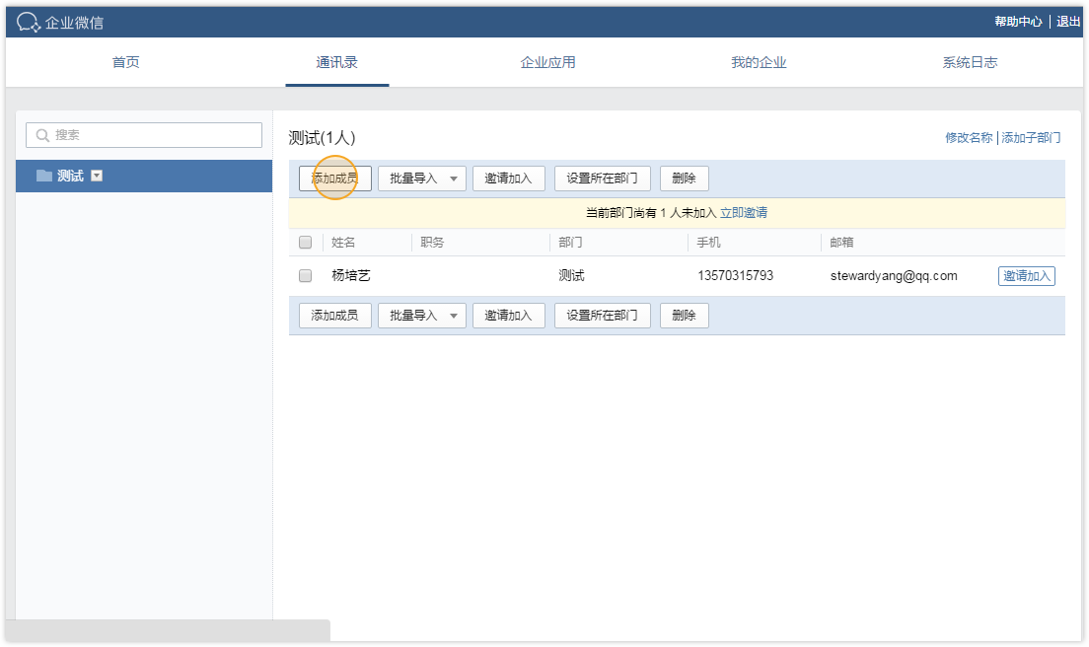Open the 企业应用 tab
The height and width of the screenshot is (647, 1089).
point(547,61)
